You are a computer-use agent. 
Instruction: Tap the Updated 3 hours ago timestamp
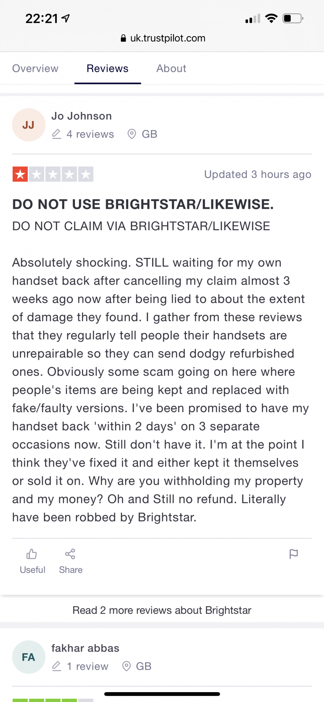click(258, 174)
